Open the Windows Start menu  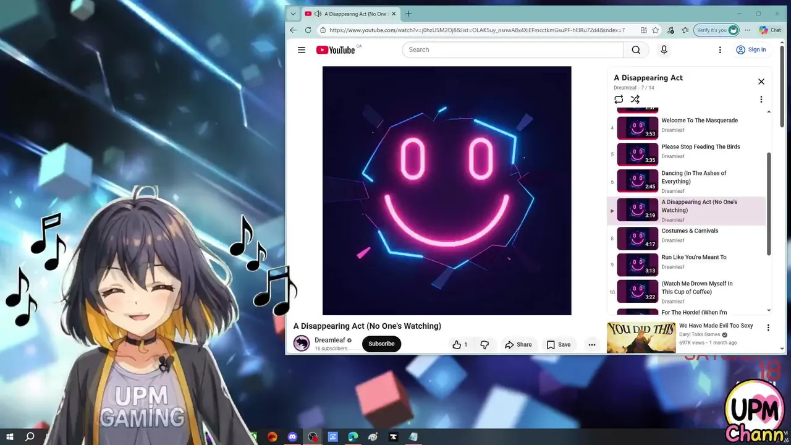[x=9, y=437]
